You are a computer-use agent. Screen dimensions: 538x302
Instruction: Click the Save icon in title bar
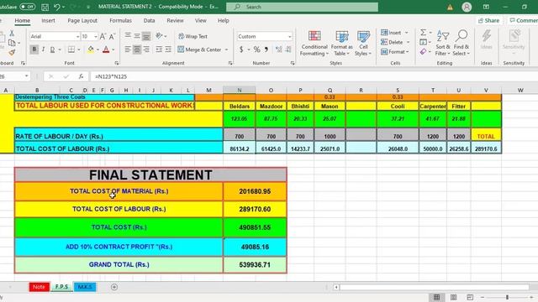coord(45,7)
